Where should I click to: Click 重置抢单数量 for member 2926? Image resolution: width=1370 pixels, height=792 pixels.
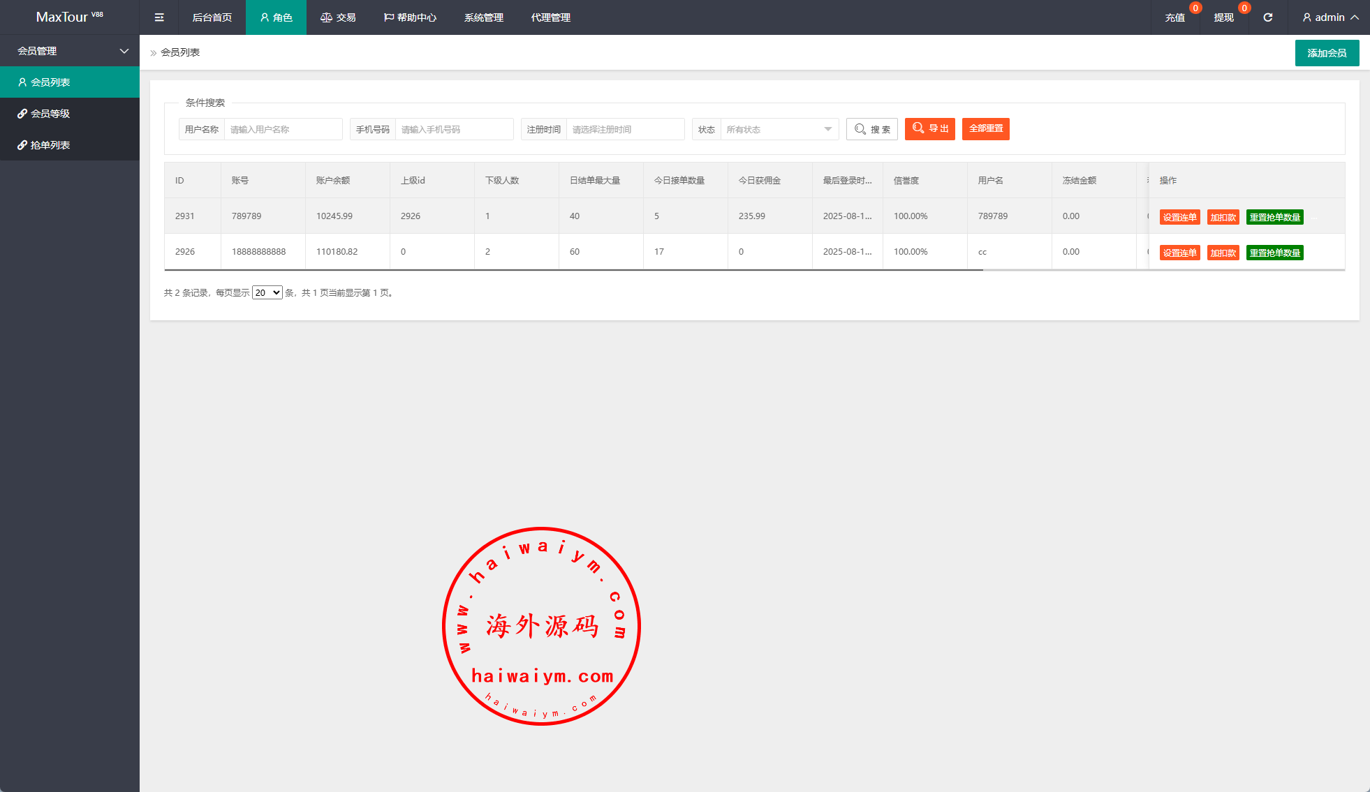(1274, 253)
